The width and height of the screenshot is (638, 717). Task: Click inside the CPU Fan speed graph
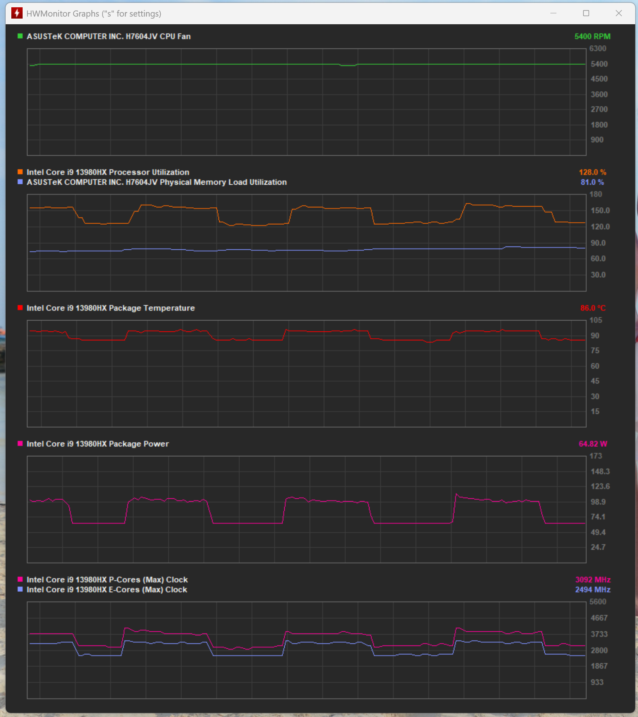pos(306,102)
